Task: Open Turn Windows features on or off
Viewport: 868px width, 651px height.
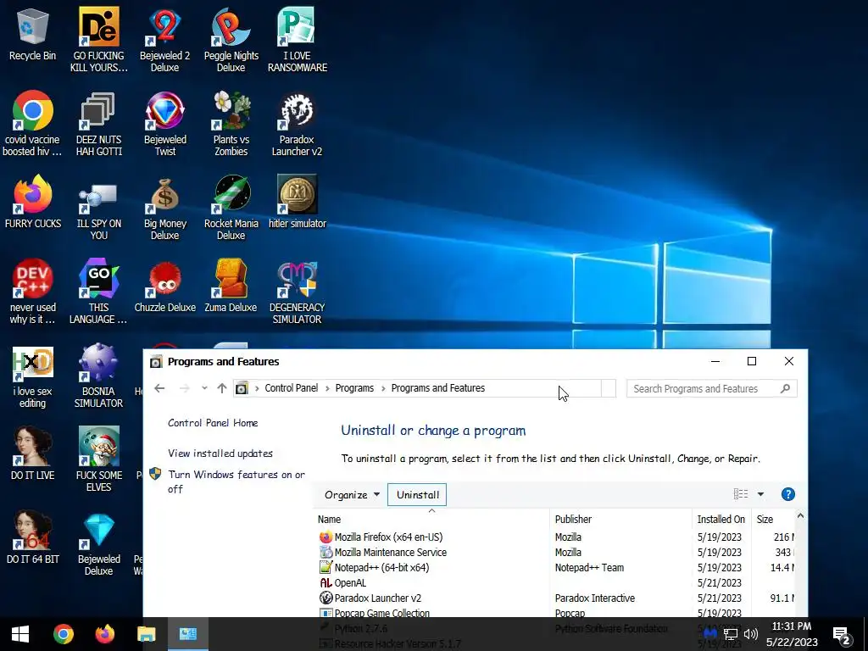Action: [236, 481]
